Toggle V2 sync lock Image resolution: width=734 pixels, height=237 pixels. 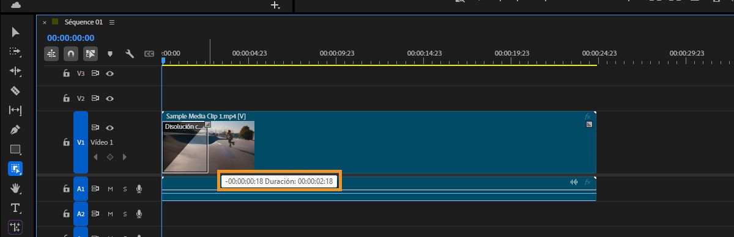click(x=95, y=98)
